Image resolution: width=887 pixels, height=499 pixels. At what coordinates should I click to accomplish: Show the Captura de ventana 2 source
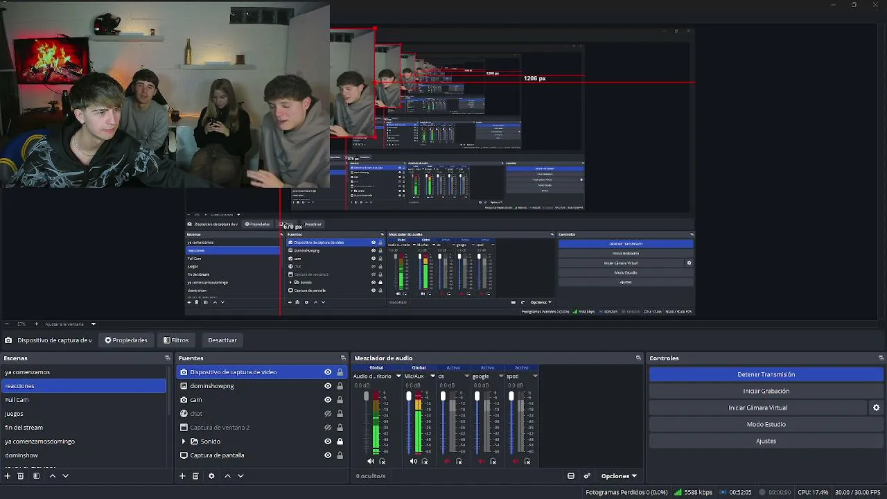click(x=328, y=428)
